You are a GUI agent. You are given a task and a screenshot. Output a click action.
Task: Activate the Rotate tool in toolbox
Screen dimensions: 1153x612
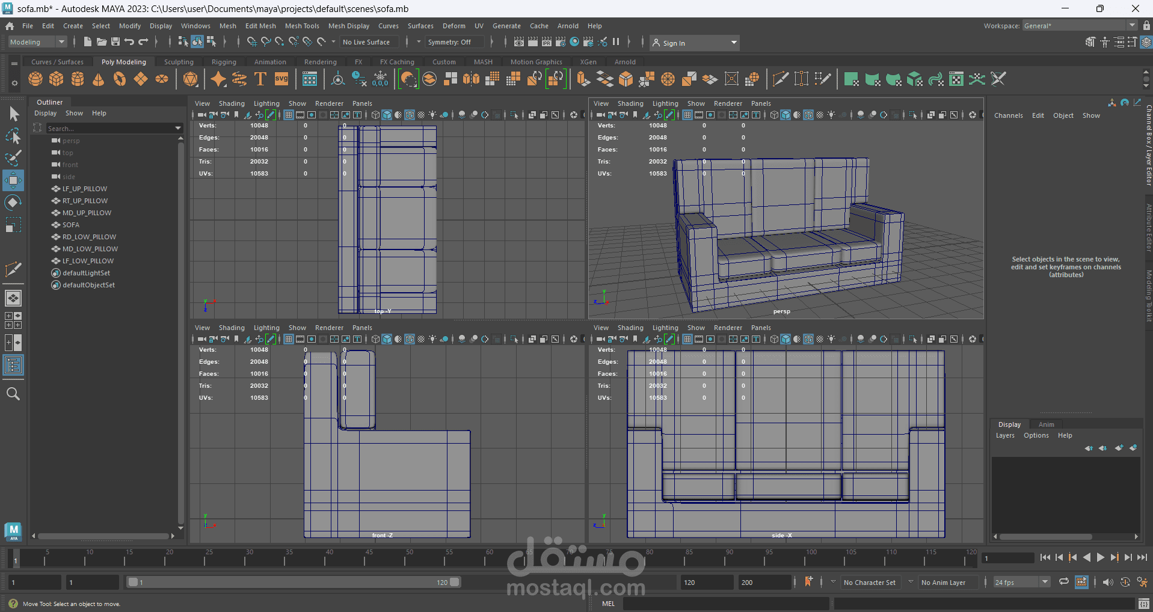click(13, 203)
